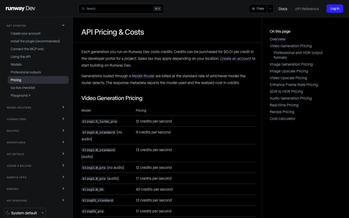Expand the API Details section
This screenshot has width=349, height=218.
pos(63,154)
